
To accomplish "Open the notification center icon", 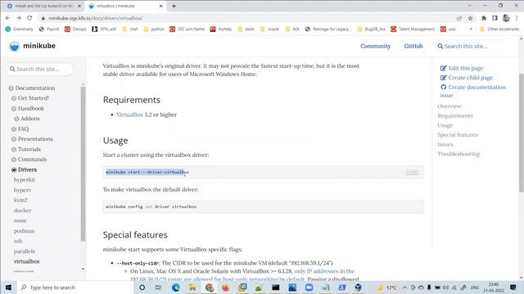I will 513,287.
